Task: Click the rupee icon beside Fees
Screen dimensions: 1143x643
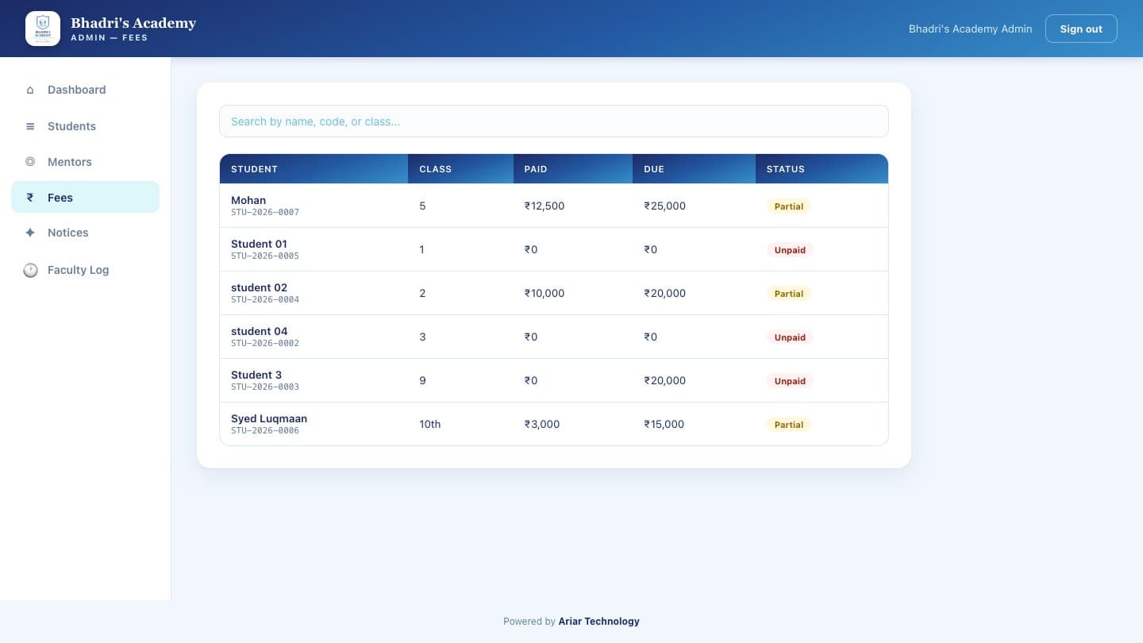Action: click(x=30, y=198)
